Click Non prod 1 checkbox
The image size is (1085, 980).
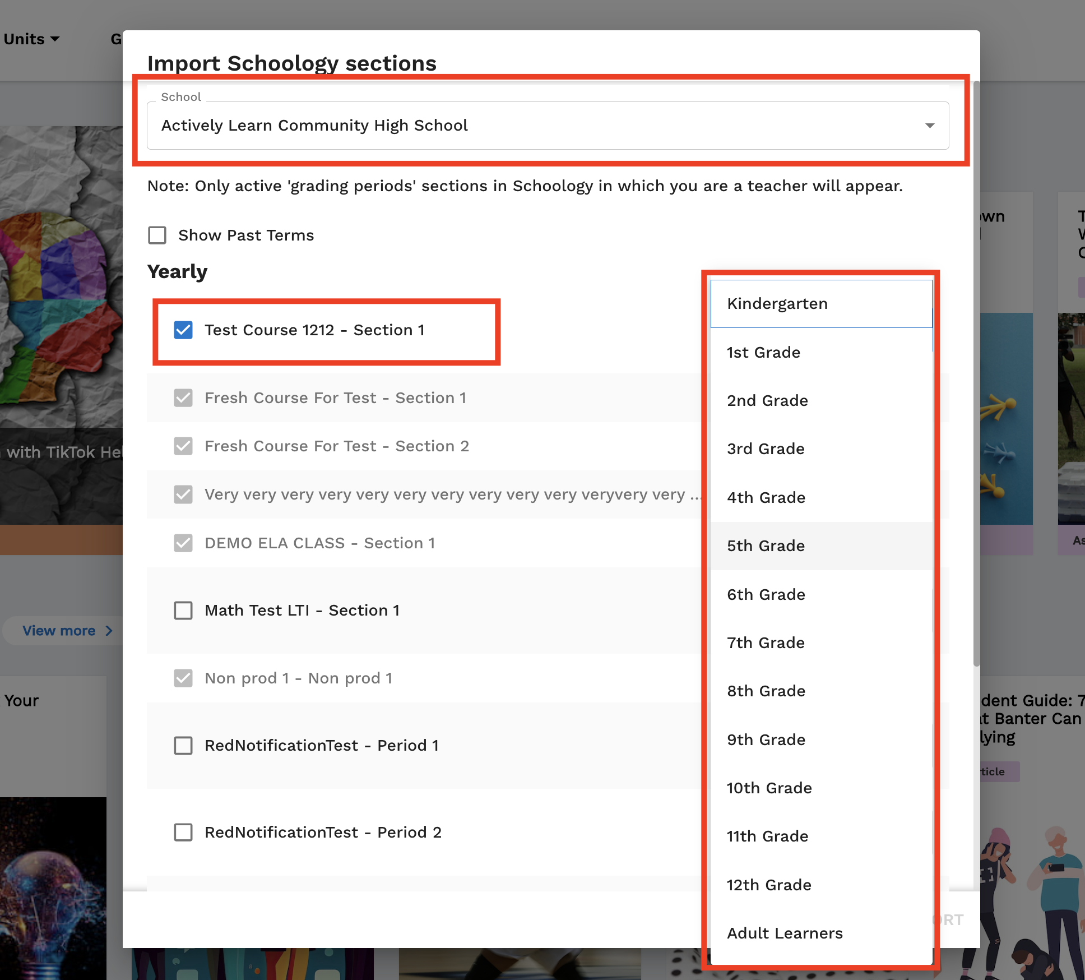183,678
